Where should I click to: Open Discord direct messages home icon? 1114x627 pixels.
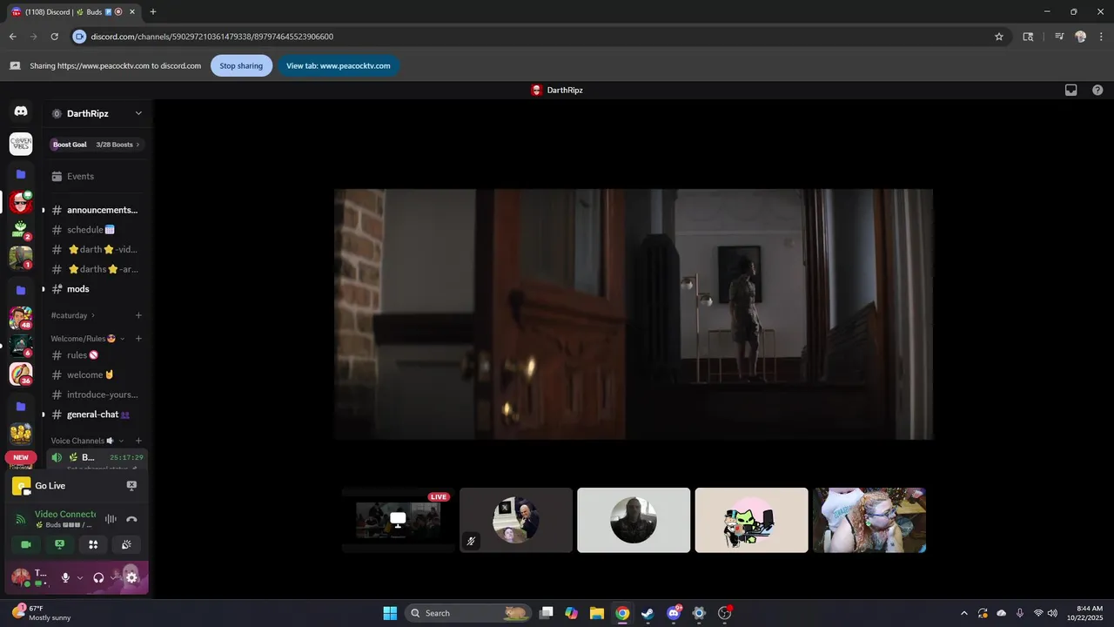point(21,111)
